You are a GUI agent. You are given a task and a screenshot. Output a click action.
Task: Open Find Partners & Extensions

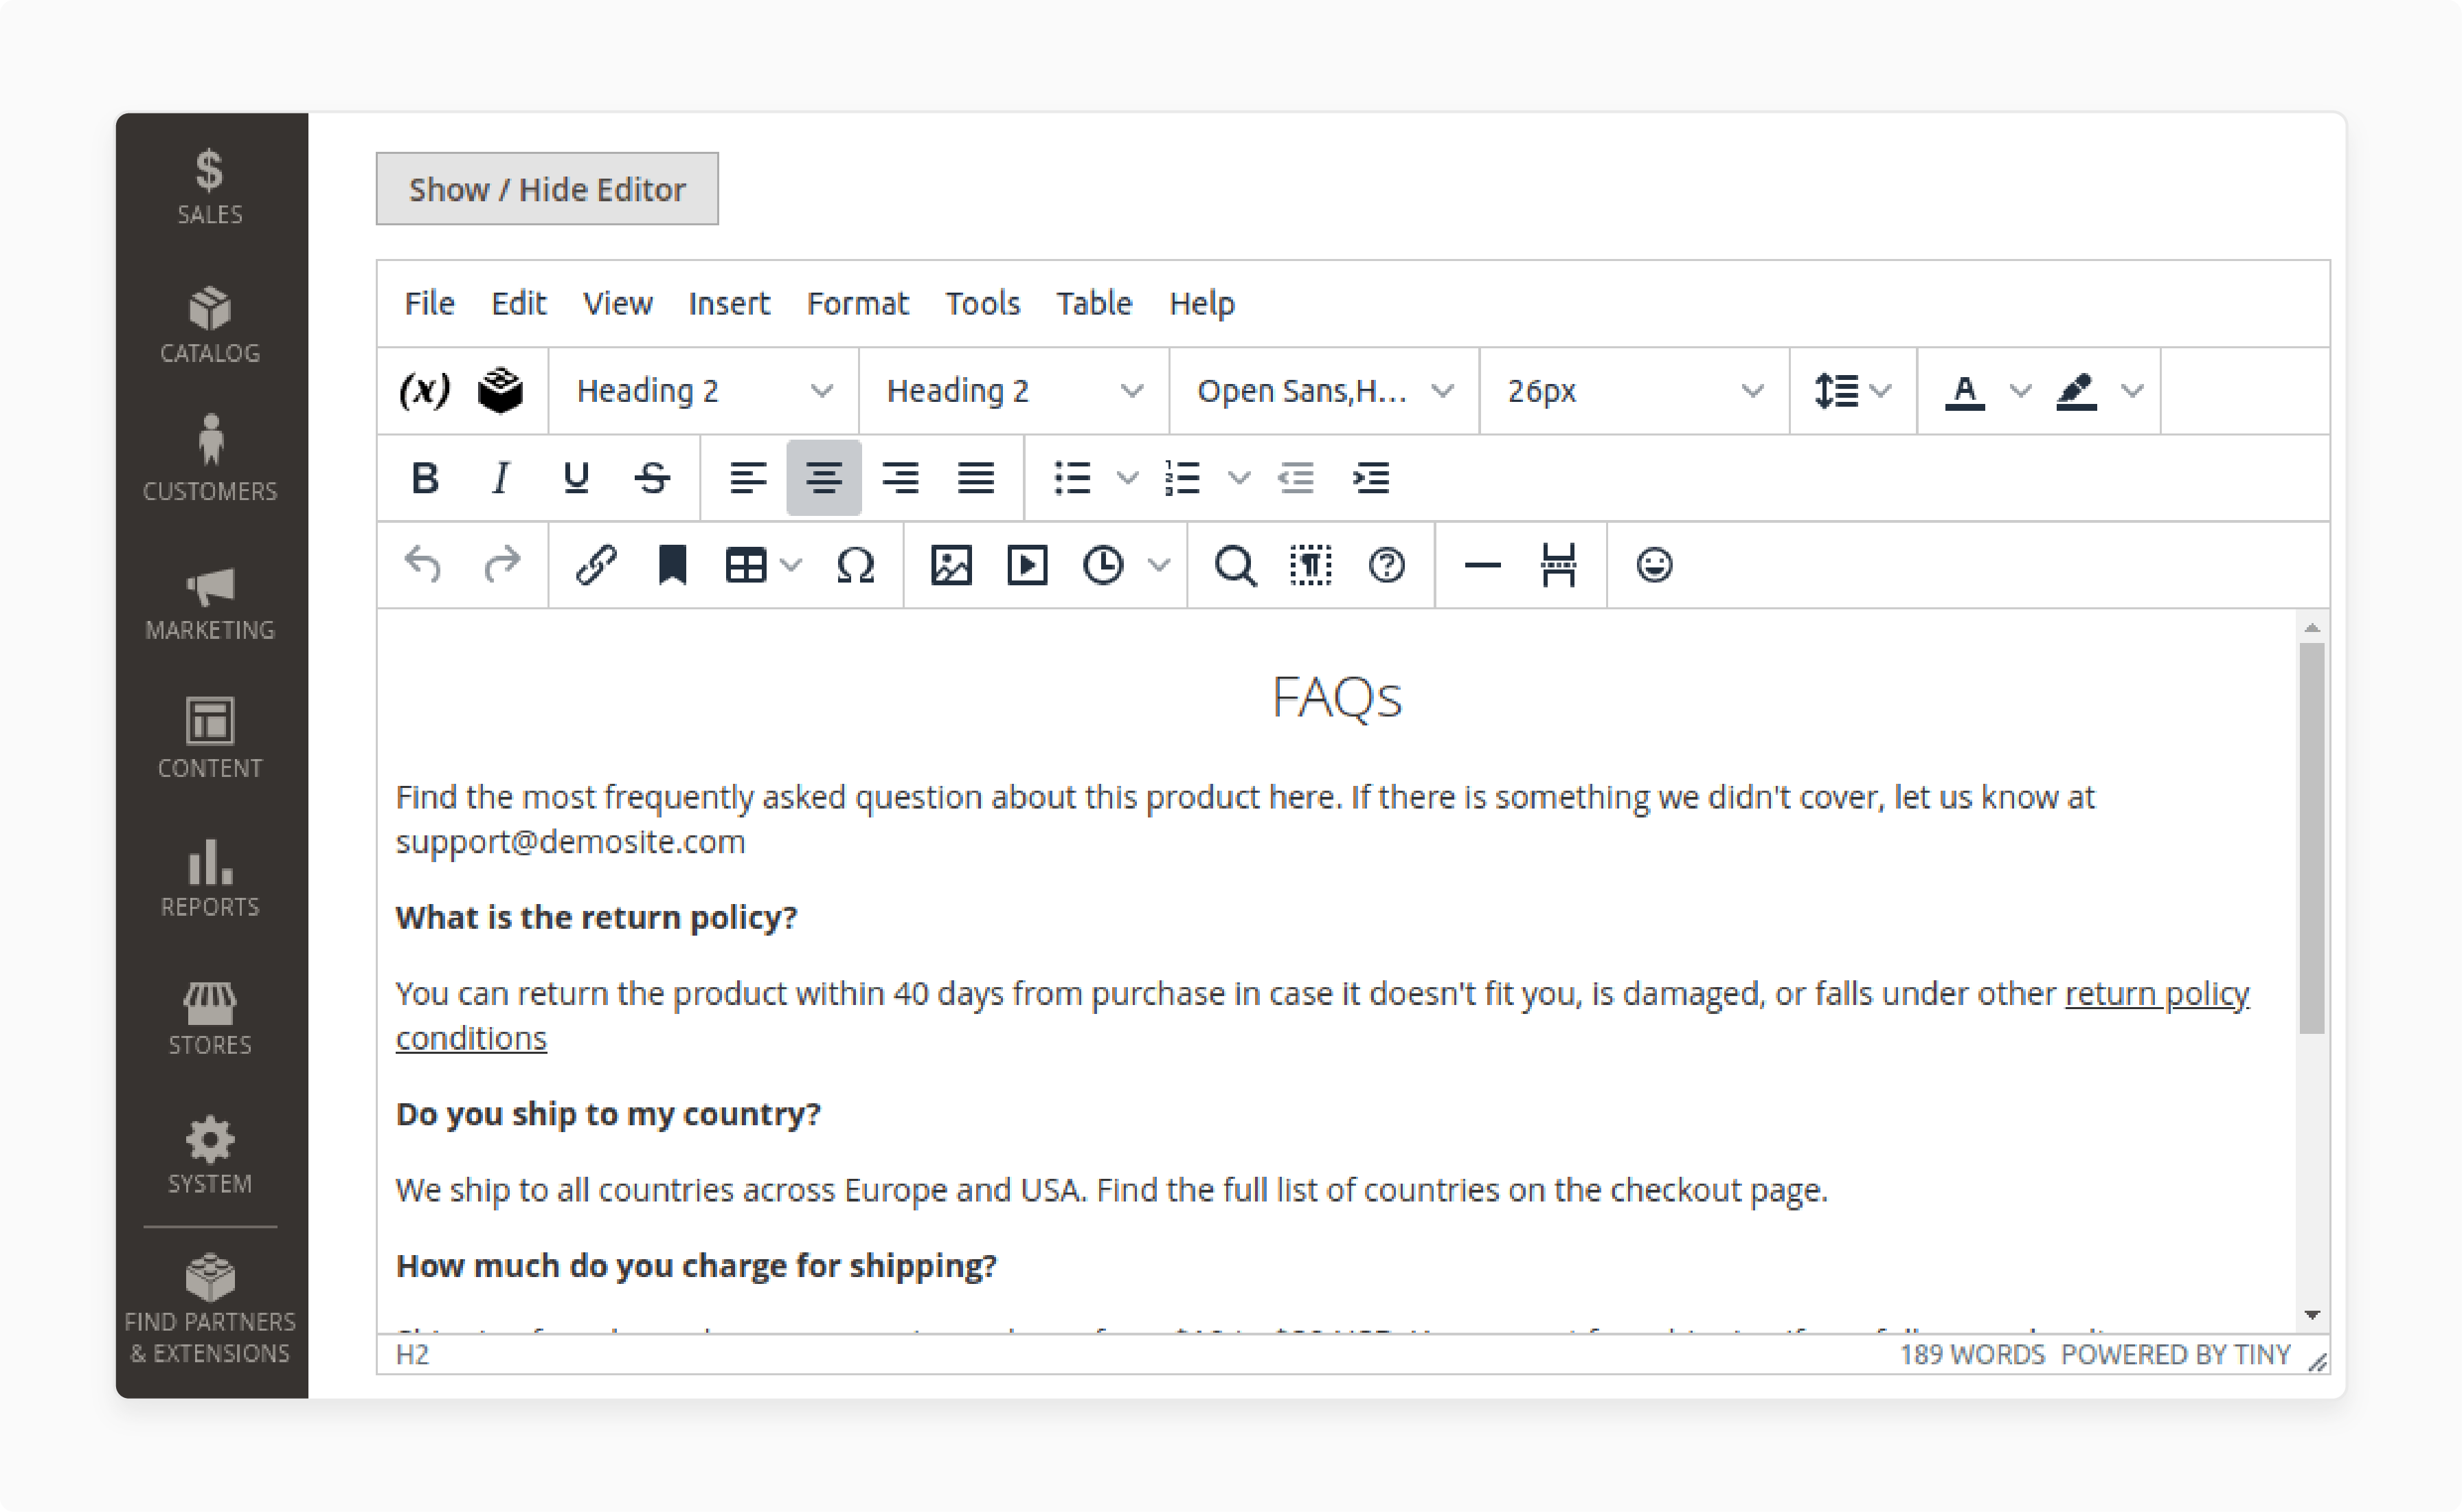pos(210,1310)
